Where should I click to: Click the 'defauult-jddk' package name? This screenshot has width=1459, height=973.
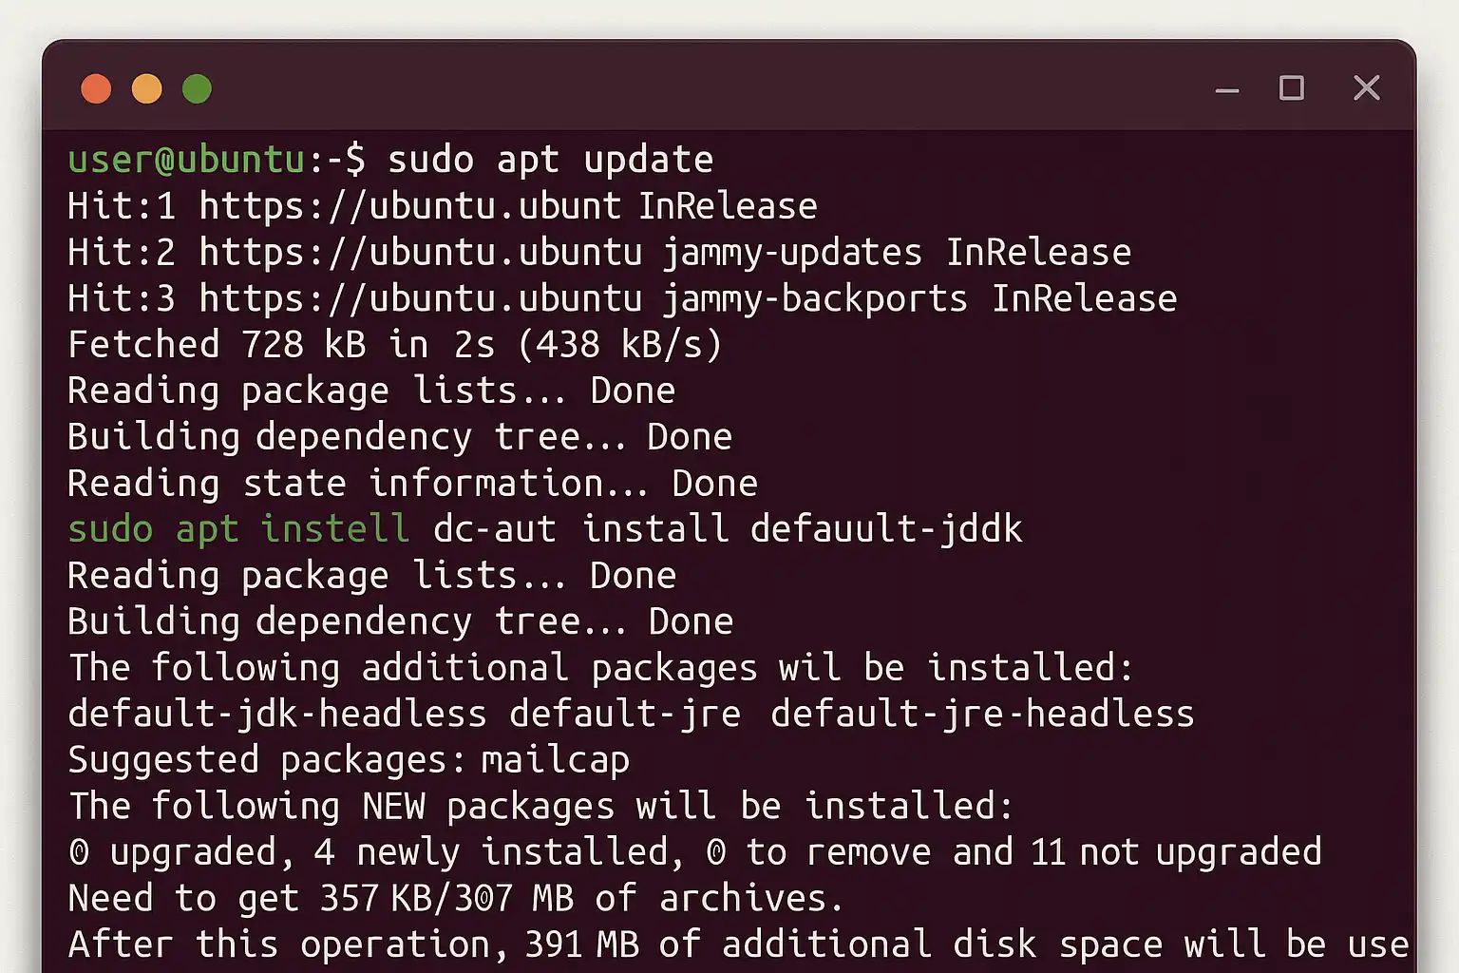(x=886, y=529)
